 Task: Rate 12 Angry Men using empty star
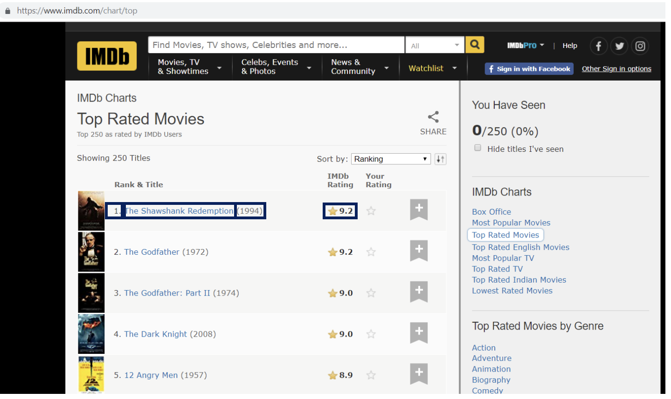(x=371, y=375)
